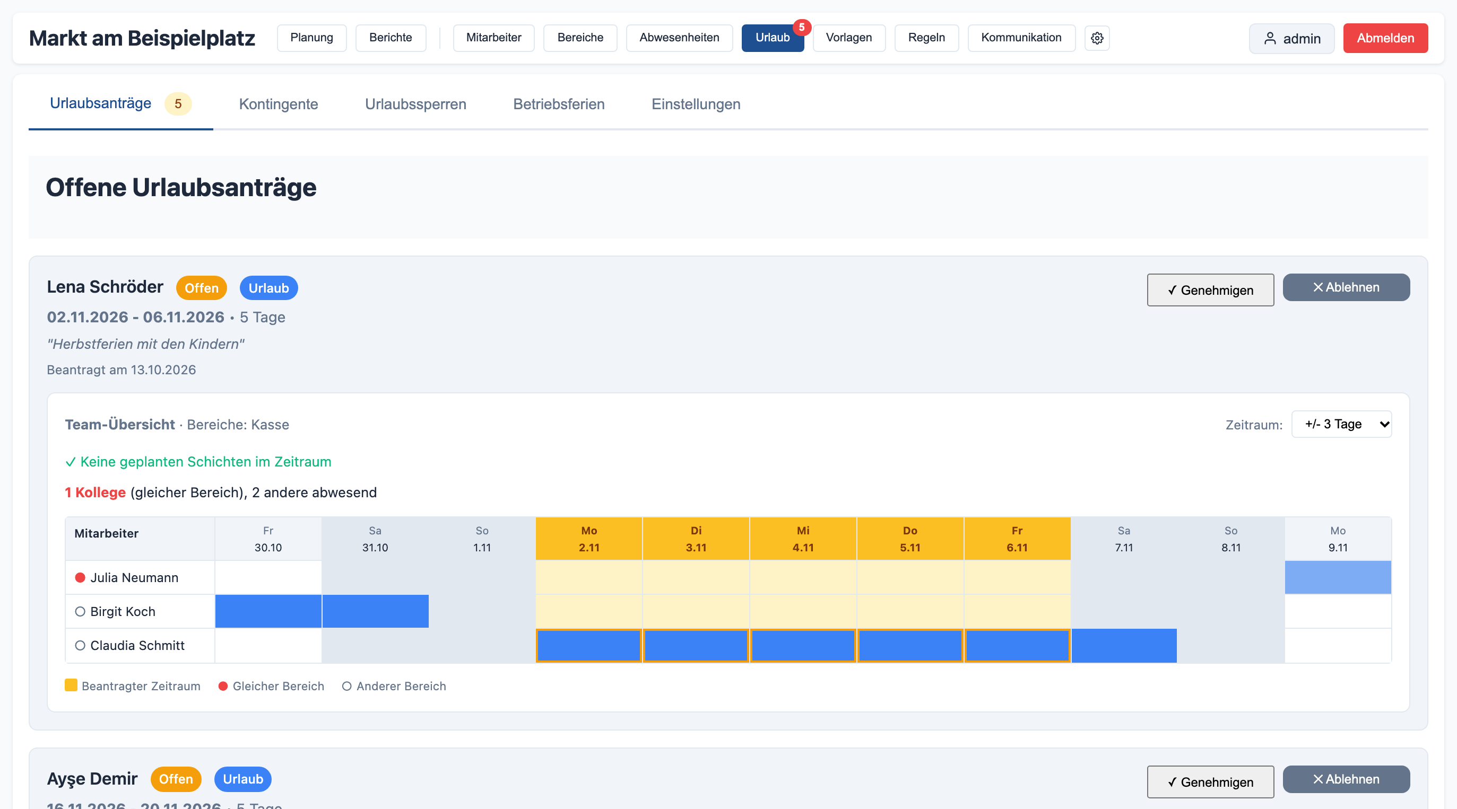
Task: Open the Betriebsferien tab
Action: (559, 104)
